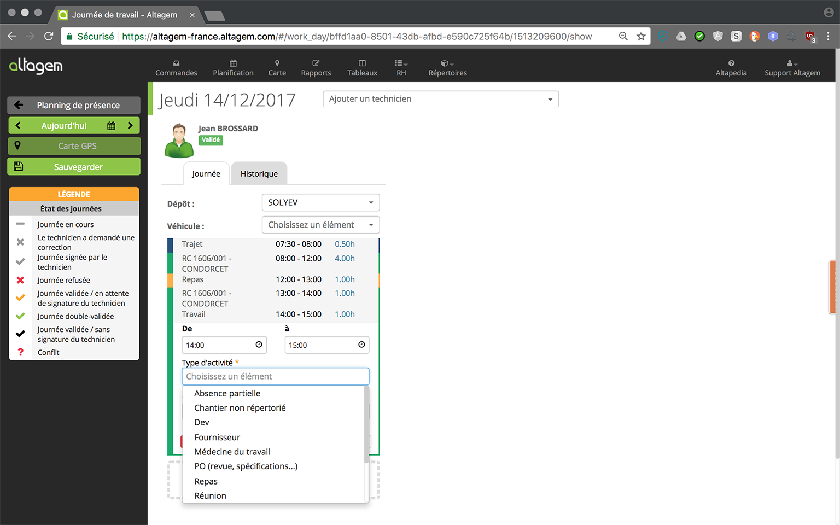Open the Commandes menu
The width and height of the screenshot is (840, 525).
(x=176, y=68)
